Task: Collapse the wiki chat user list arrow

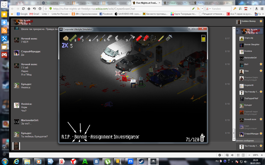Action: (x=237, y=31)
